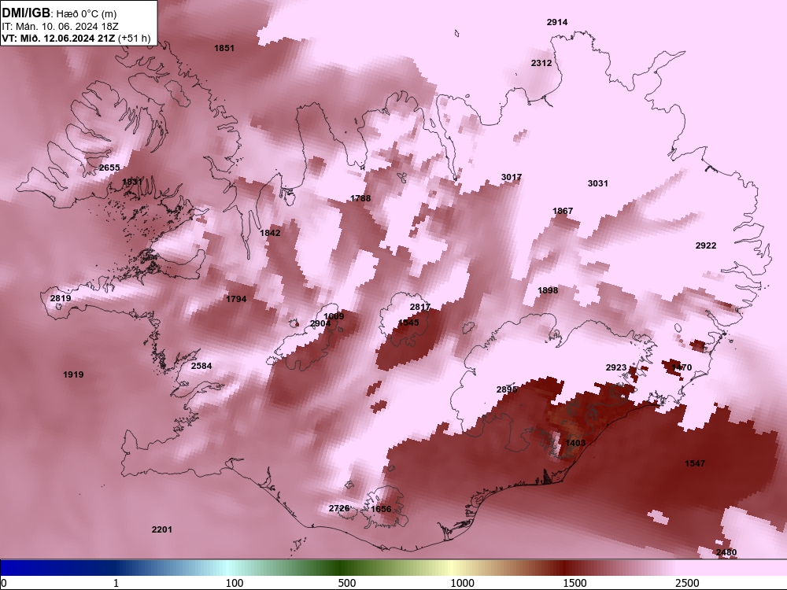
Task: Click the value 1788 on the map
Action: pyautogui.click(x=360, y=198)
